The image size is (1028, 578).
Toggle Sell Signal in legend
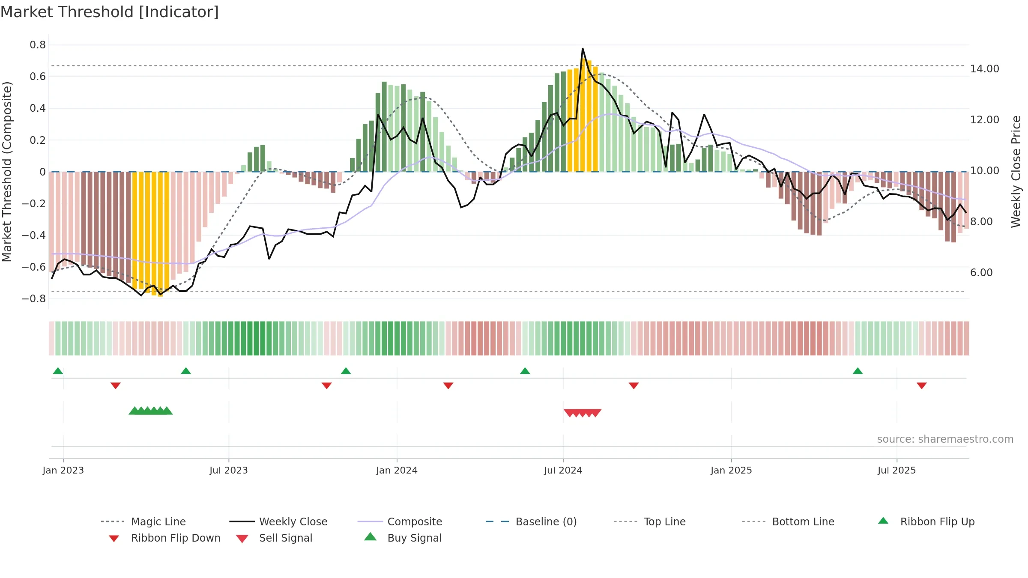[x=274, y=538]
